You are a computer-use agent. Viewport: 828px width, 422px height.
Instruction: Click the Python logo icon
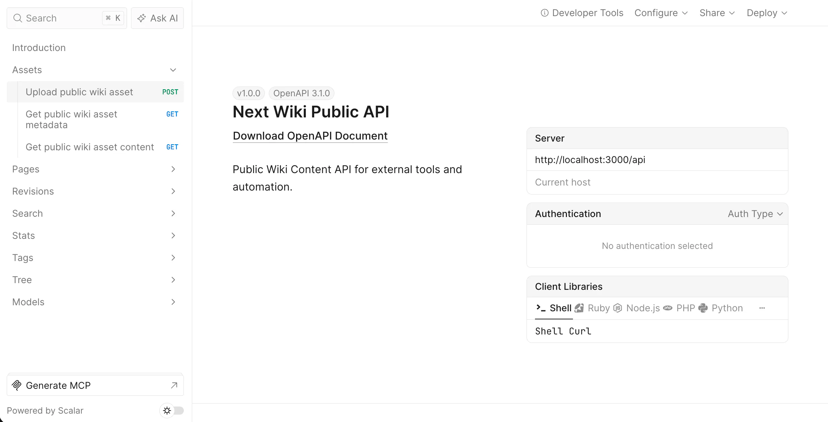tap(703, 308)
